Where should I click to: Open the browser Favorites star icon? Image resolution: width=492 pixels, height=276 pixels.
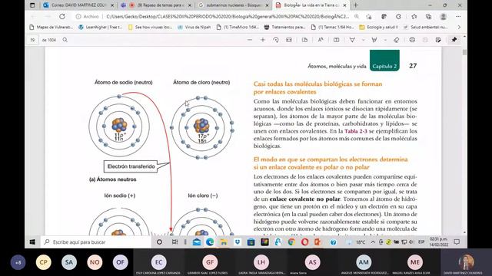pos(414,16)
